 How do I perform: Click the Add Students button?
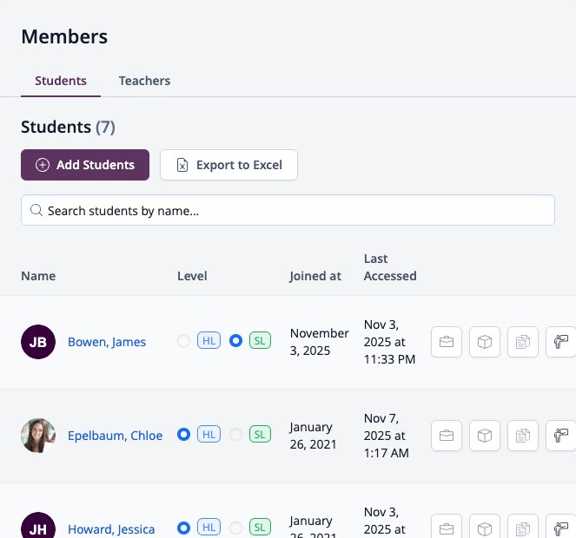(x=85, y=165)
